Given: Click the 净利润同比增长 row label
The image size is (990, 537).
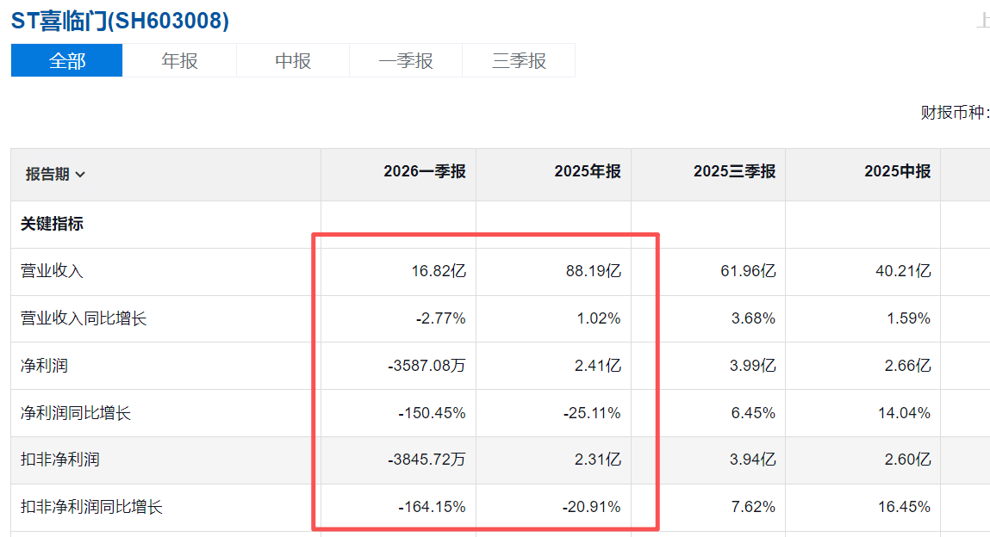Looking at the screenshot, I should tap(75, 413).
